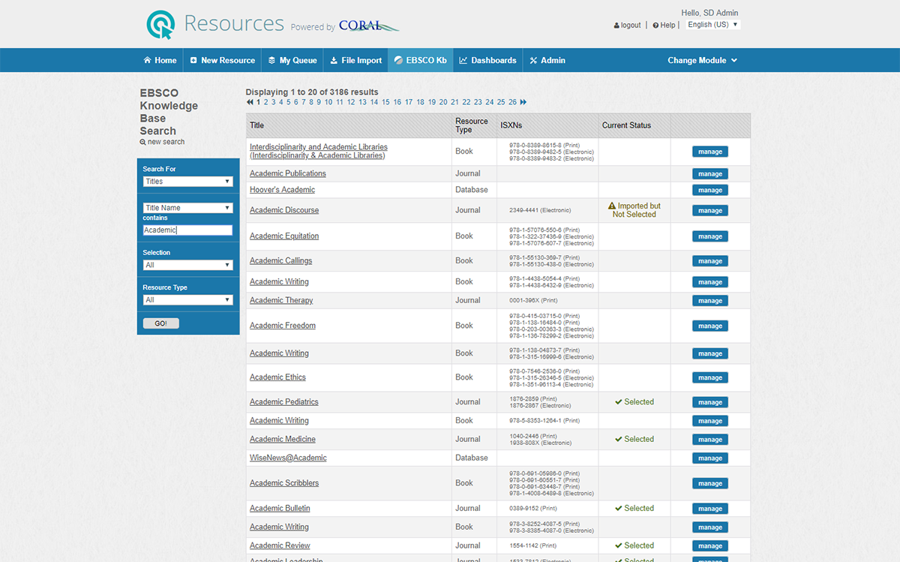Click the search term field containing Academic
900x562 pixels.
tap(187, 230)
